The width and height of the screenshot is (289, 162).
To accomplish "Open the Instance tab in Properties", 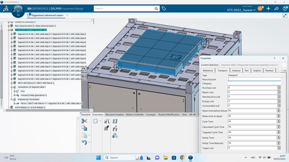I will [236, 70].
